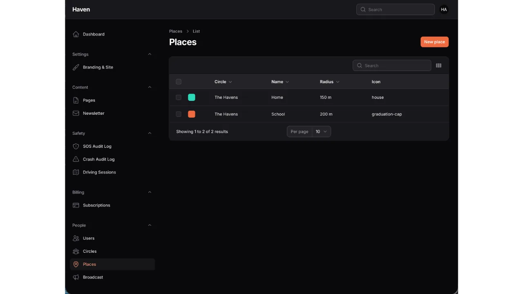Viewport: 523px width, 294px height.
Task: Click the teal color swatch for Home
Action: [x=192, y=98]
